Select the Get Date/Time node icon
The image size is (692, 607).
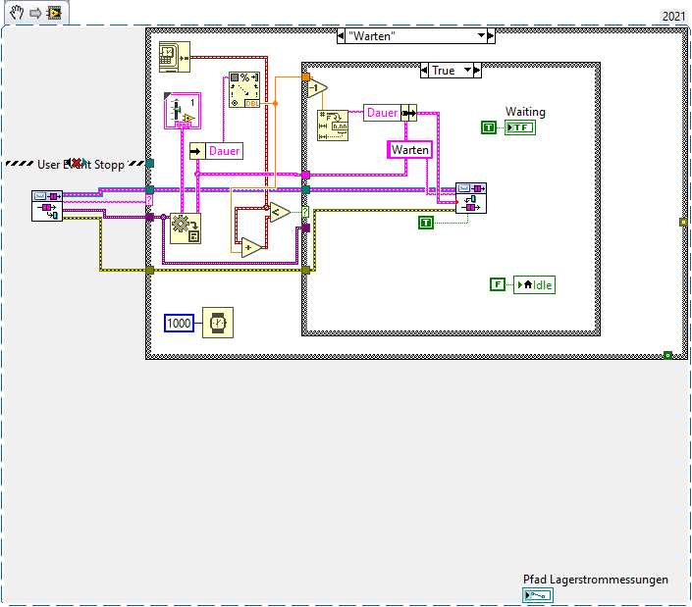(175, 57)
